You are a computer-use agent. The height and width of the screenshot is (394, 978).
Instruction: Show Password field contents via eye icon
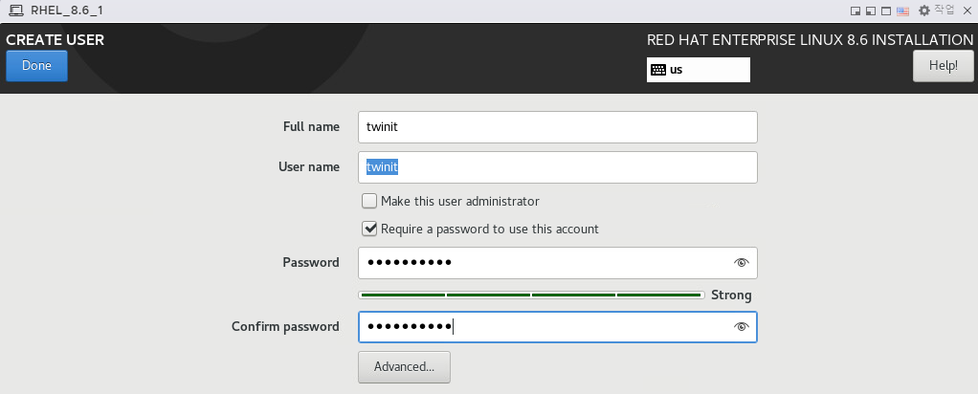[x=741, y=262]
